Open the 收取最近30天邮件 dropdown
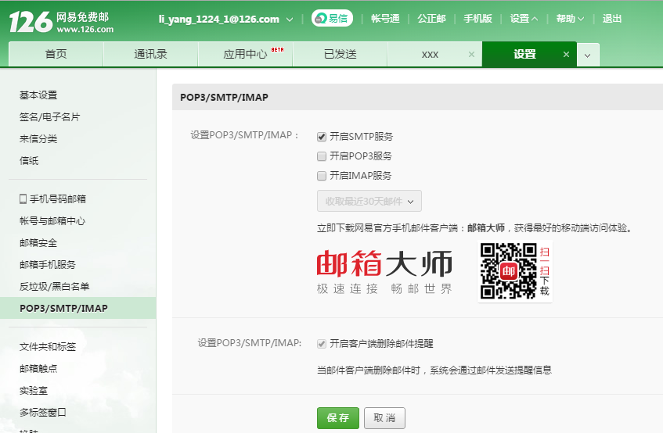 pos(369,201)
